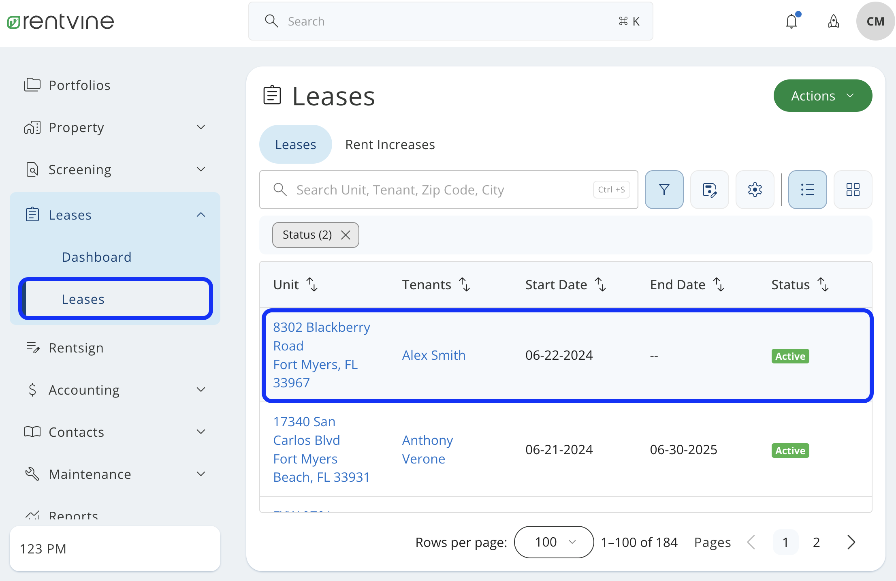Select the Maintenance wrench icon in sidebar
Image resolution: width=896 pixels, height=581 pixels.
[x=32, y=474]
